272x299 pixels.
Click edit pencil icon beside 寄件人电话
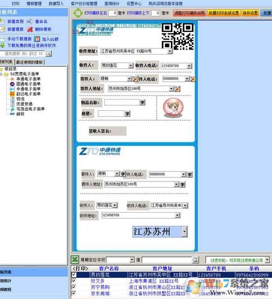[193, 79]
